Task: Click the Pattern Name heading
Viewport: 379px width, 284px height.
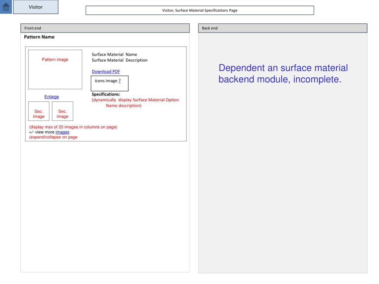Action: tap(39, 37)
